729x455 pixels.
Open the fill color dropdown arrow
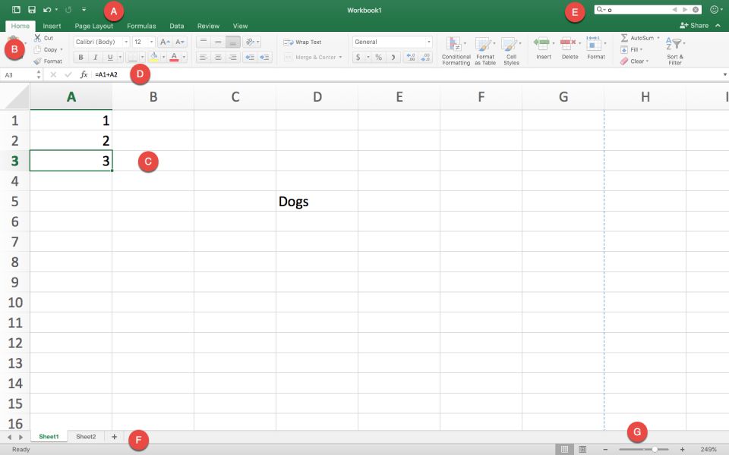tap(163, 57)
